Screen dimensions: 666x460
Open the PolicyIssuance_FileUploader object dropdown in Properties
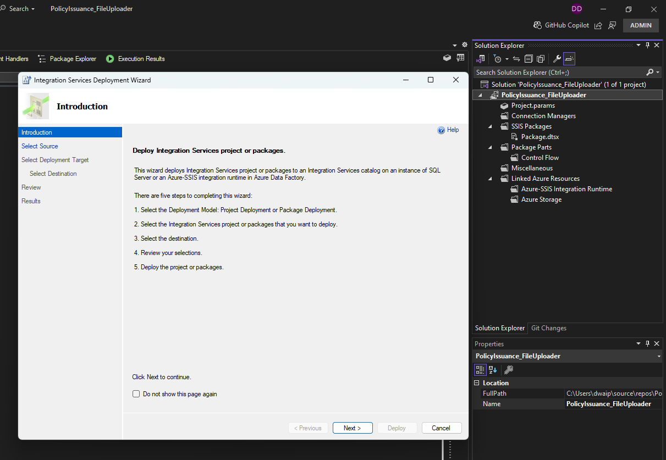(659, 357)
